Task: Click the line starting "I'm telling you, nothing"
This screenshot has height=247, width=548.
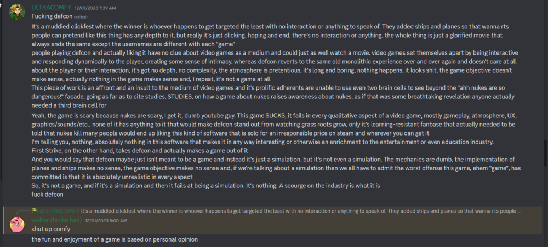Action: click(262, 142)
